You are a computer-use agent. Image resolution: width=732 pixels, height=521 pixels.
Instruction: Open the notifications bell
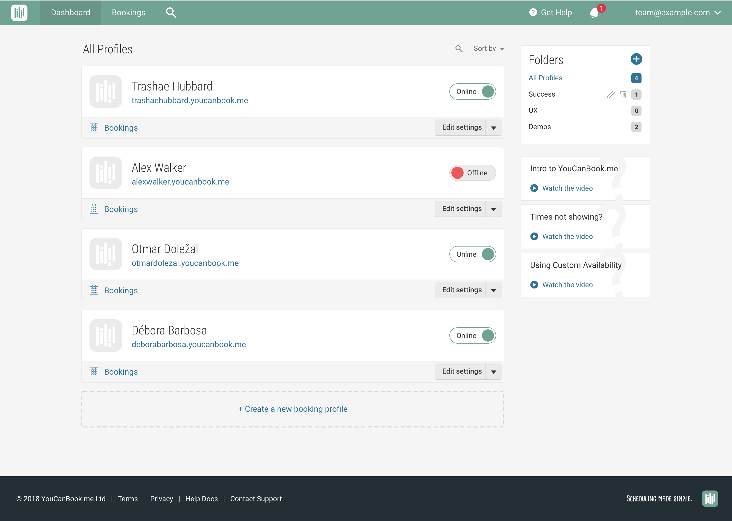(x=594, y=13)
